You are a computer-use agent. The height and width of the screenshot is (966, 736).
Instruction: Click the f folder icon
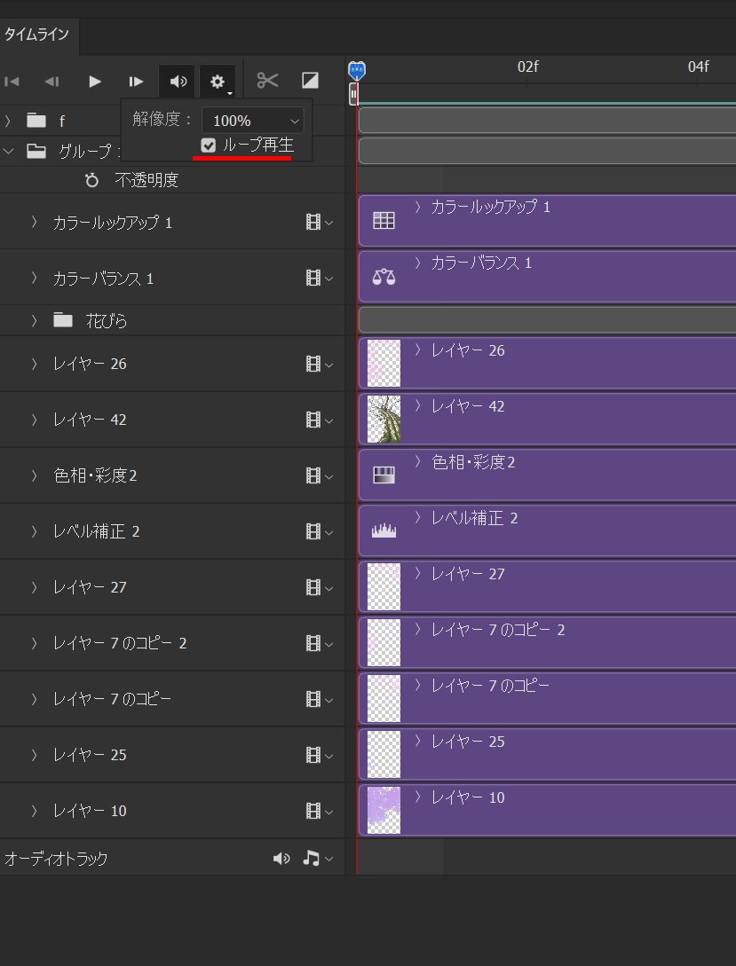[36, 120]
